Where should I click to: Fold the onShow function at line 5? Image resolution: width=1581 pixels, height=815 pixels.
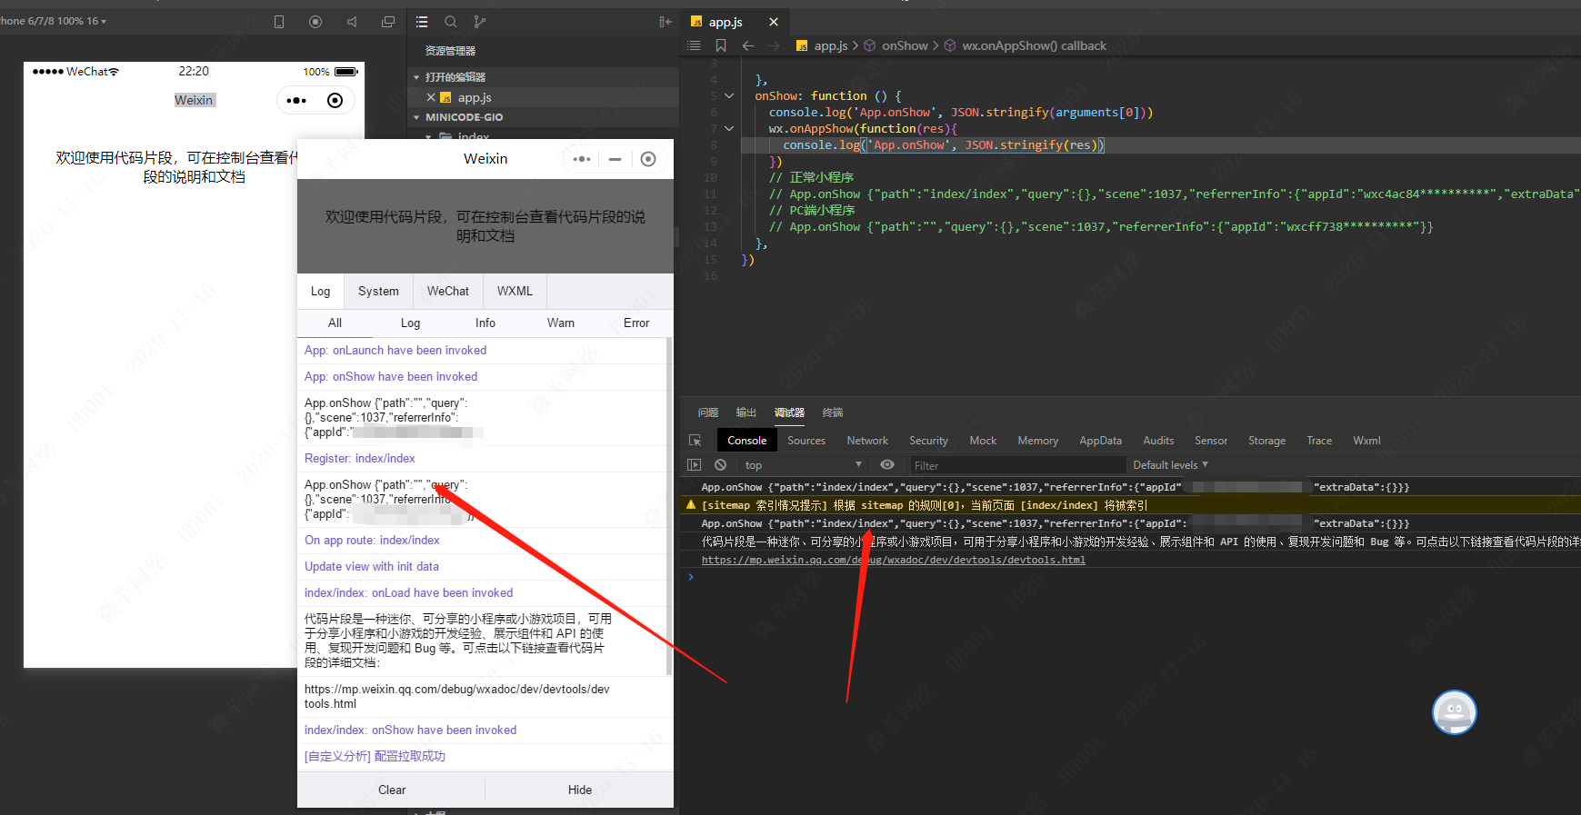coord(729,96)
